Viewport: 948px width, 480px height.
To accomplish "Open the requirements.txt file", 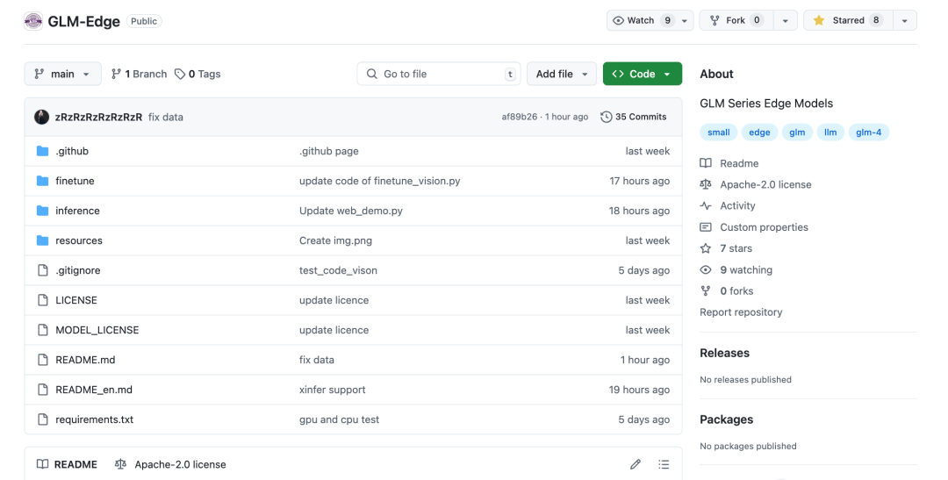I will click(x=94, y=419).
